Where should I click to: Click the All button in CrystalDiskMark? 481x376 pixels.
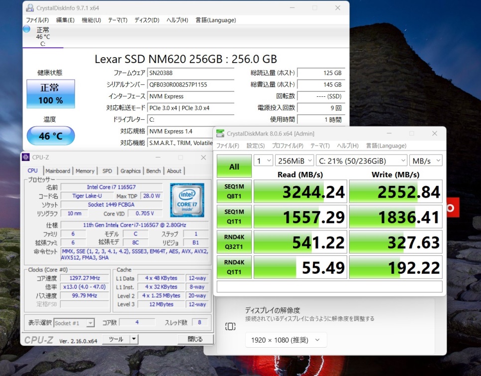click(x=234, y=166)
